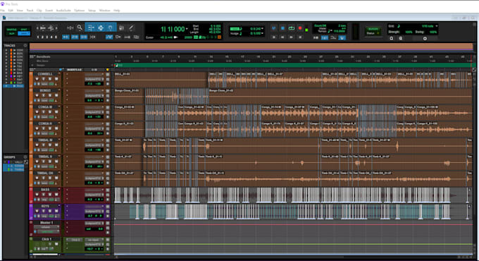Select the Bongo Close_01-02 clip
Screen dimensions: 479x261
(x=340, y=97)
